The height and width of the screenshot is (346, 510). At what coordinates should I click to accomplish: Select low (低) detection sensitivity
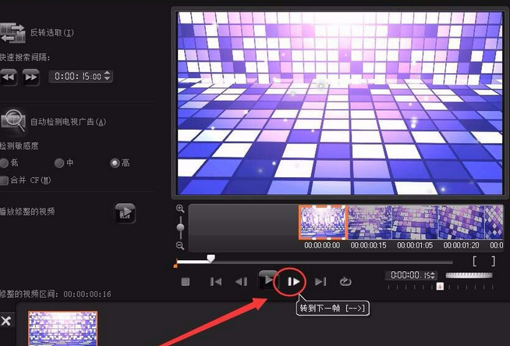click(x=4, y=163)
